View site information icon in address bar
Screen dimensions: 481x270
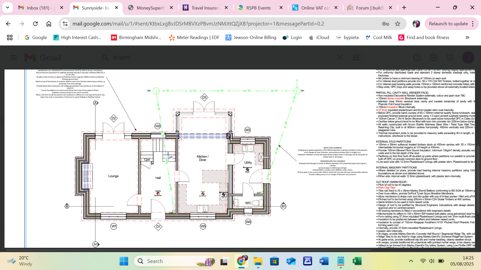click(x=65, y=24)
